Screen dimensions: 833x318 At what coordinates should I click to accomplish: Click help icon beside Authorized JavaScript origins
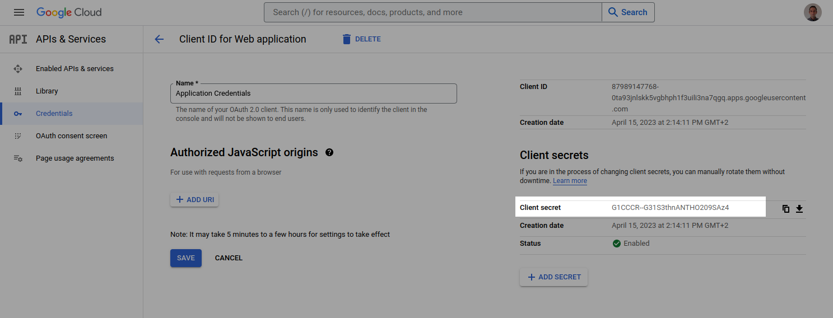coord(329,152)
